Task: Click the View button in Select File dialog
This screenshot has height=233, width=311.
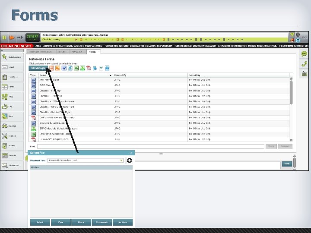Action: [61, 222]
